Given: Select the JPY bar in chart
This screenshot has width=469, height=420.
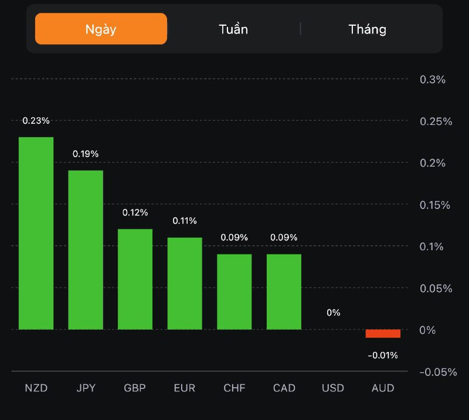Looking at the screenshot, I should click(x=86, y=250).
